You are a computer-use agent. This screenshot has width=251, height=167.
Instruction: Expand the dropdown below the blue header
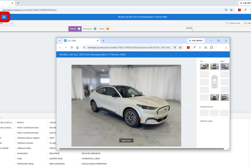(12, 23)
